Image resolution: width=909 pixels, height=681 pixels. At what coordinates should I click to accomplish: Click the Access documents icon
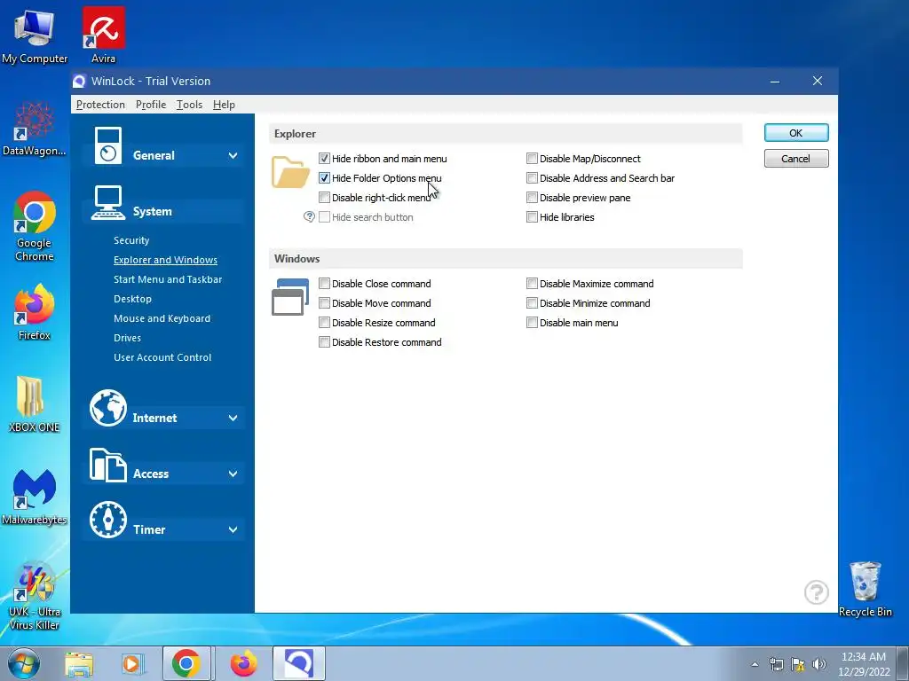click(107, 465)
